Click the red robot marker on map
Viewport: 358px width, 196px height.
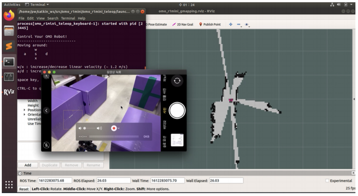(231, 100)
